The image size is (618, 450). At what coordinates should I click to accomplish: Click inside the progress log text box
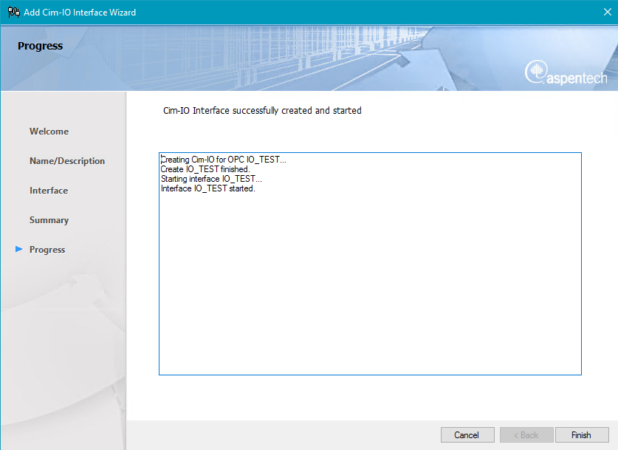point(370,264)
